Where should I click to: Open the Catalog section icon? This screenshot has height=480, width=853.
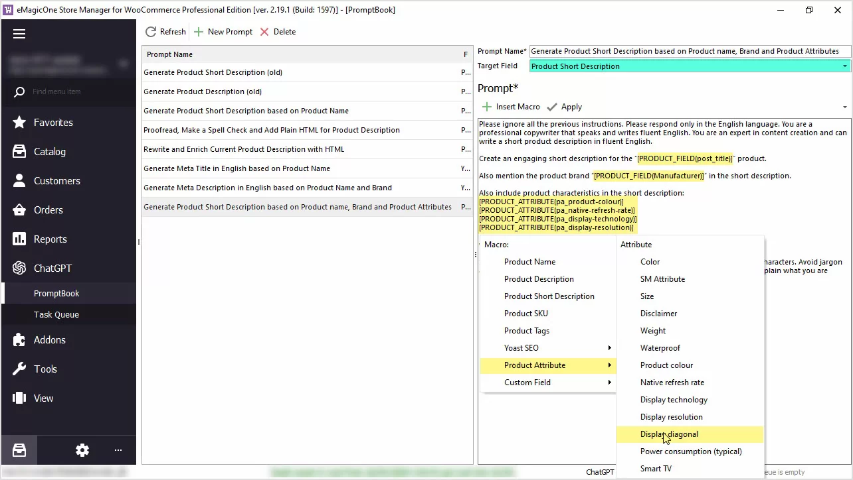point(19,152)
